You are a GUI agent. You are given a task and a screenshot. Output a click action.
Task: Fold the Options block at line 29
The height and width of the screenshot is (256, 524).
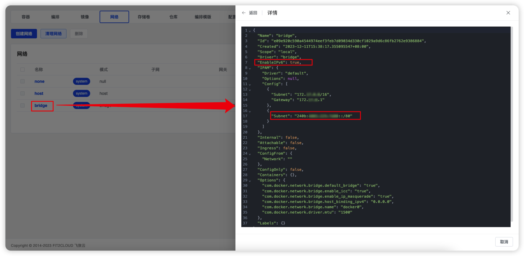(x=250, y=181)
